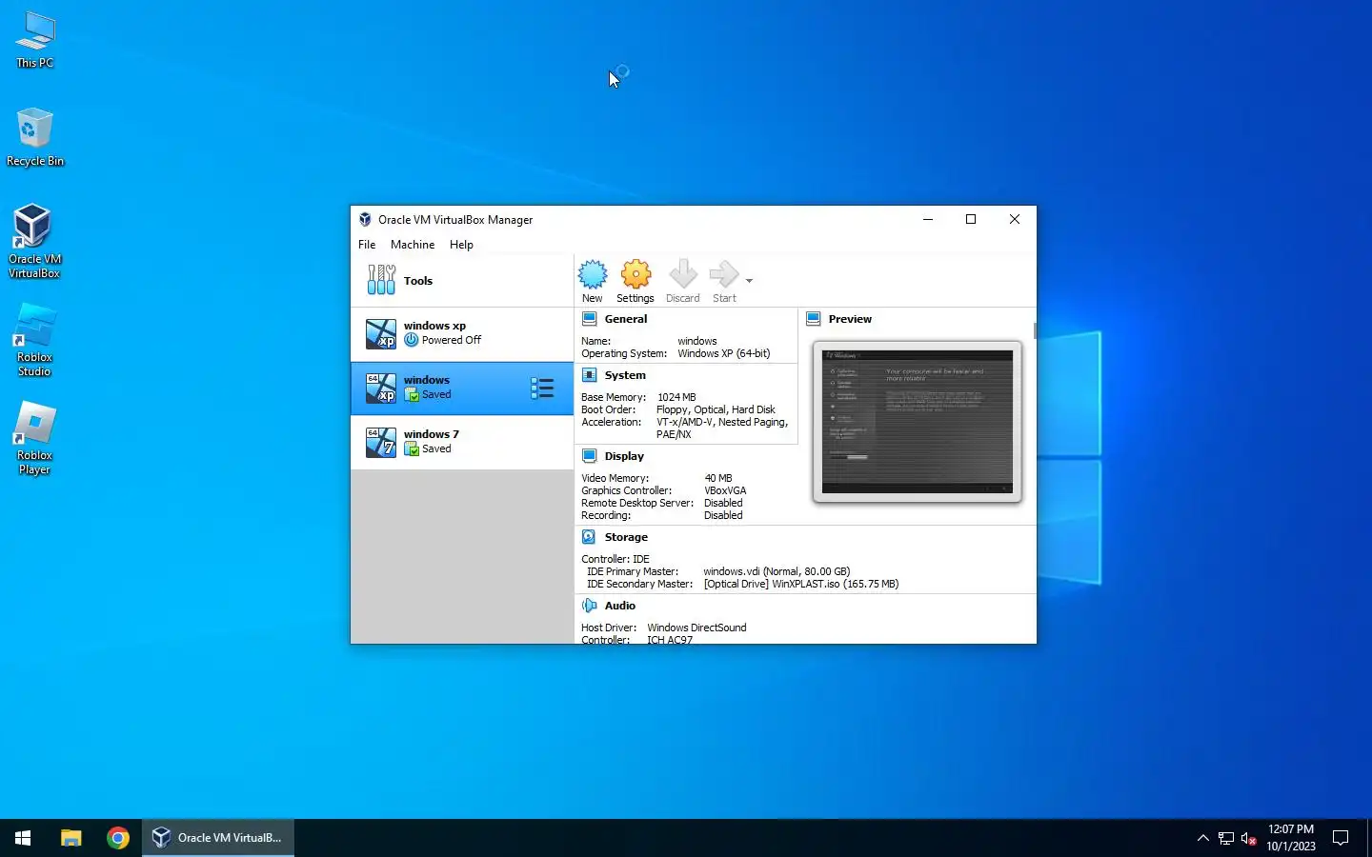The image size is (1372, 857).
Task: Click the System section header
Action: click(625, 375)
